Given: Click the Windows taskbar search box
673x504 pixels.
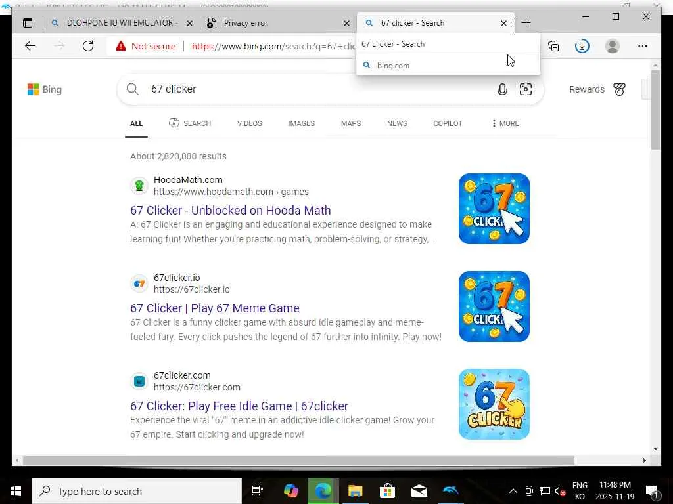Looking at the screenshot, I should (x=137, y=491).
